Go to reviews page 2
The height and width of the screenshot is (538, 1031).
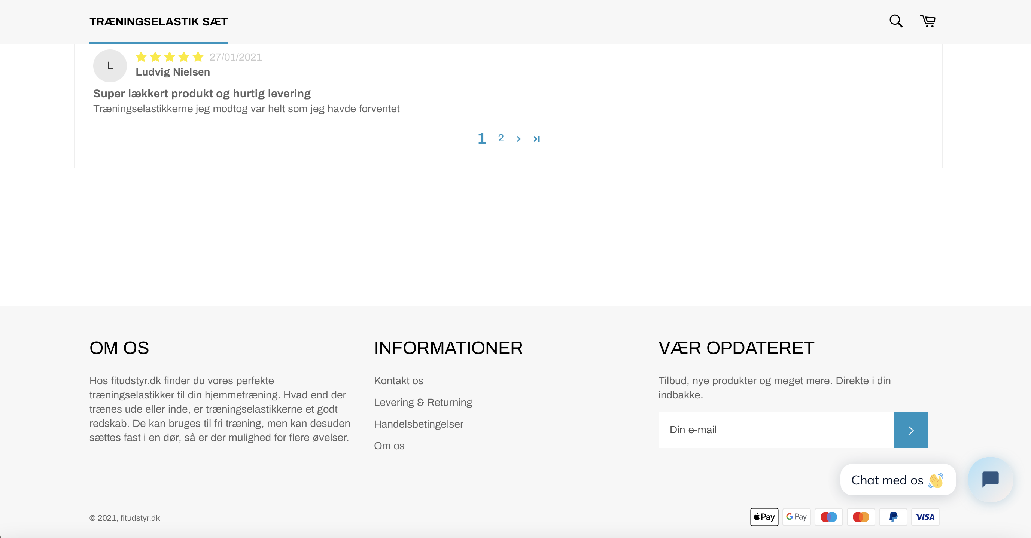(x=501, y=138)
